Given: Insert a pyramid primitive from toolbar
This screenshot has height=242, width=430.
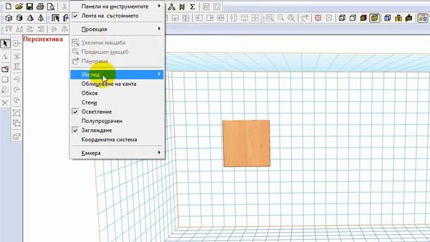Looking at the screenshot, I should (40, 18).
